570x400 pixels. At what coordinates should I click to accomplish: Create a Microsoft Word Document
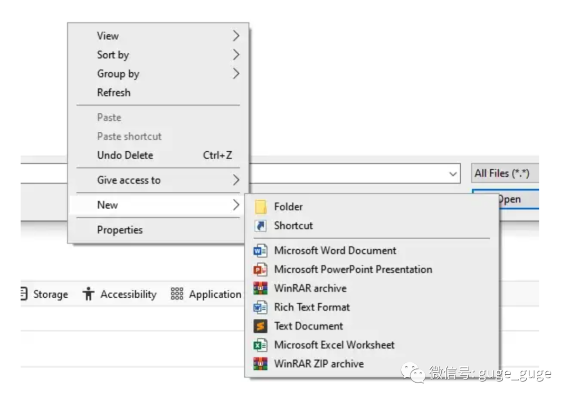(372, 251)
